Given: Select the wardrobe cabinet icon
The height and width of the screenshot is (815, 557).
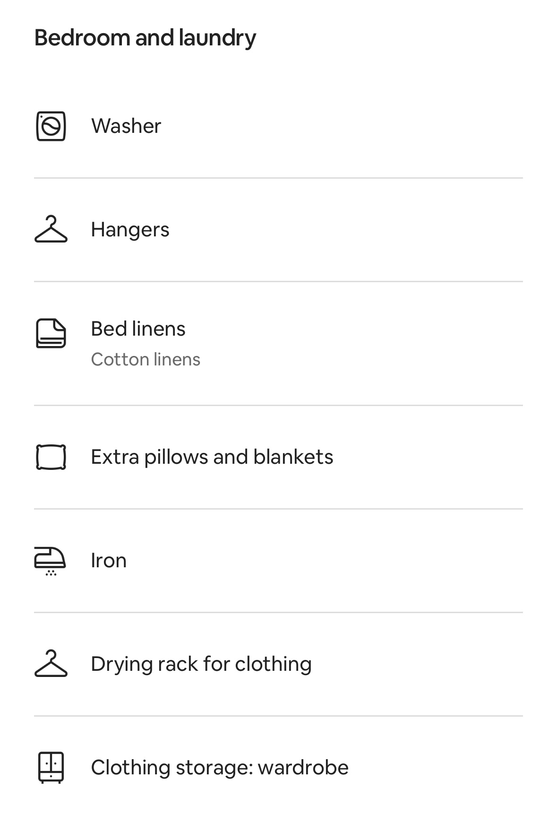Looking at the screenshot, I should pyautogui.click(x=51, y=768).
